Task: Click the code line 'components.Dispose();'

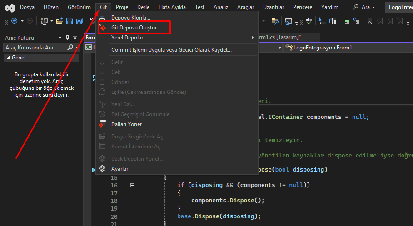Action: pos(228,201)
